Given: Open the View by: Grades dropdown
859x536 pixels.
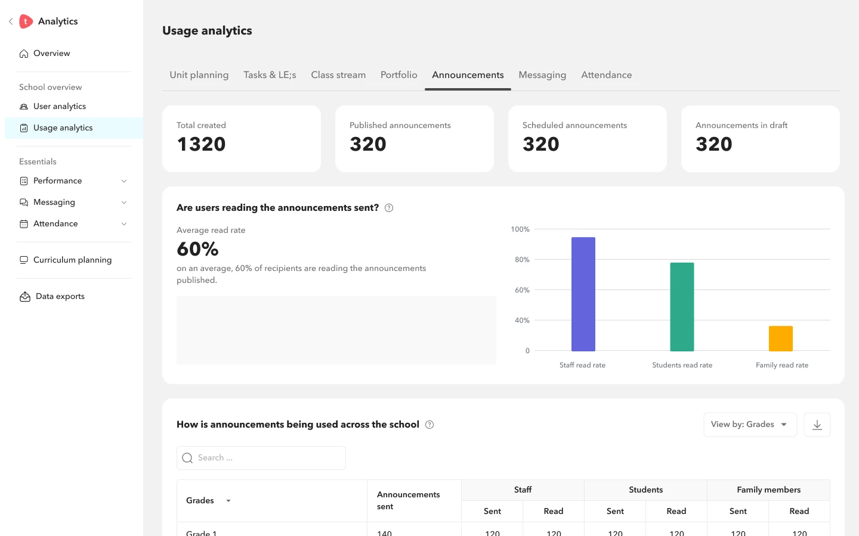Looking at the screenshot, I should coord(750,425).
